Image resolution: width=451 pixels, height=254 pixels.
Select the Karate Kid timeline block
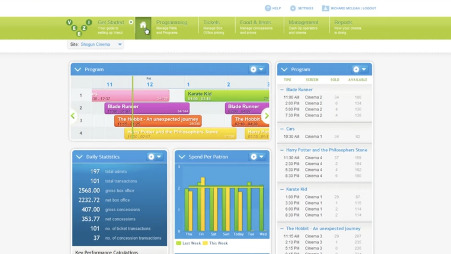click(x=225, y=96)
